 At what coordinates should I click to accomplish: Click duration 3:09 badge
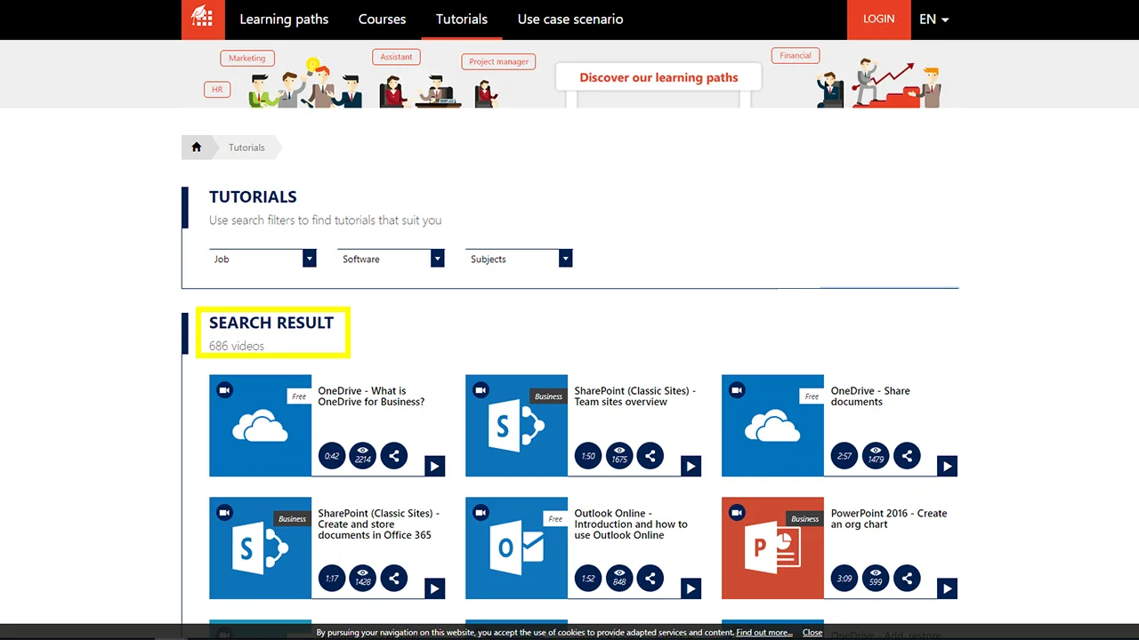[844, 579]
